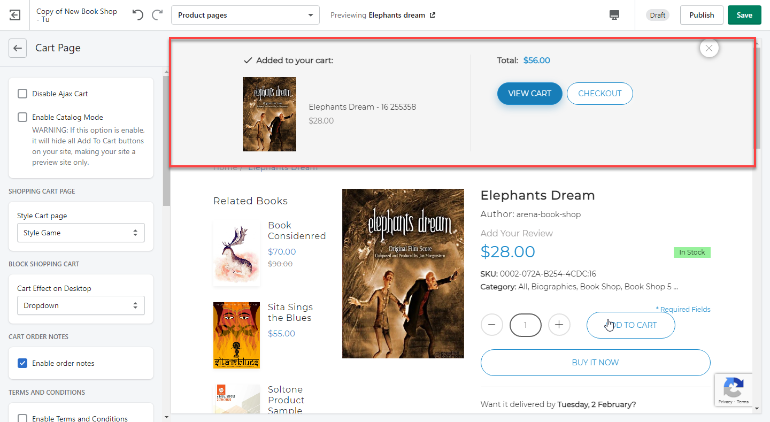Click the arena-book-shop author name

548,214
